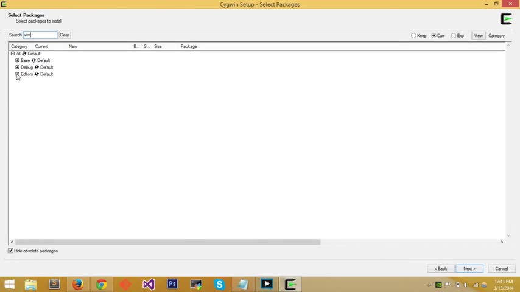Expand the Editors category tree node
Screen dimensions: 520x292
point(17,74)
